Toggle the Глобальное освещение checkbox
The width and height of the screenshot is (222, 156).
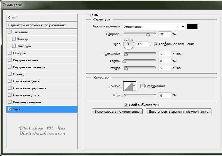pyautogui.click(x=156, y=44)
